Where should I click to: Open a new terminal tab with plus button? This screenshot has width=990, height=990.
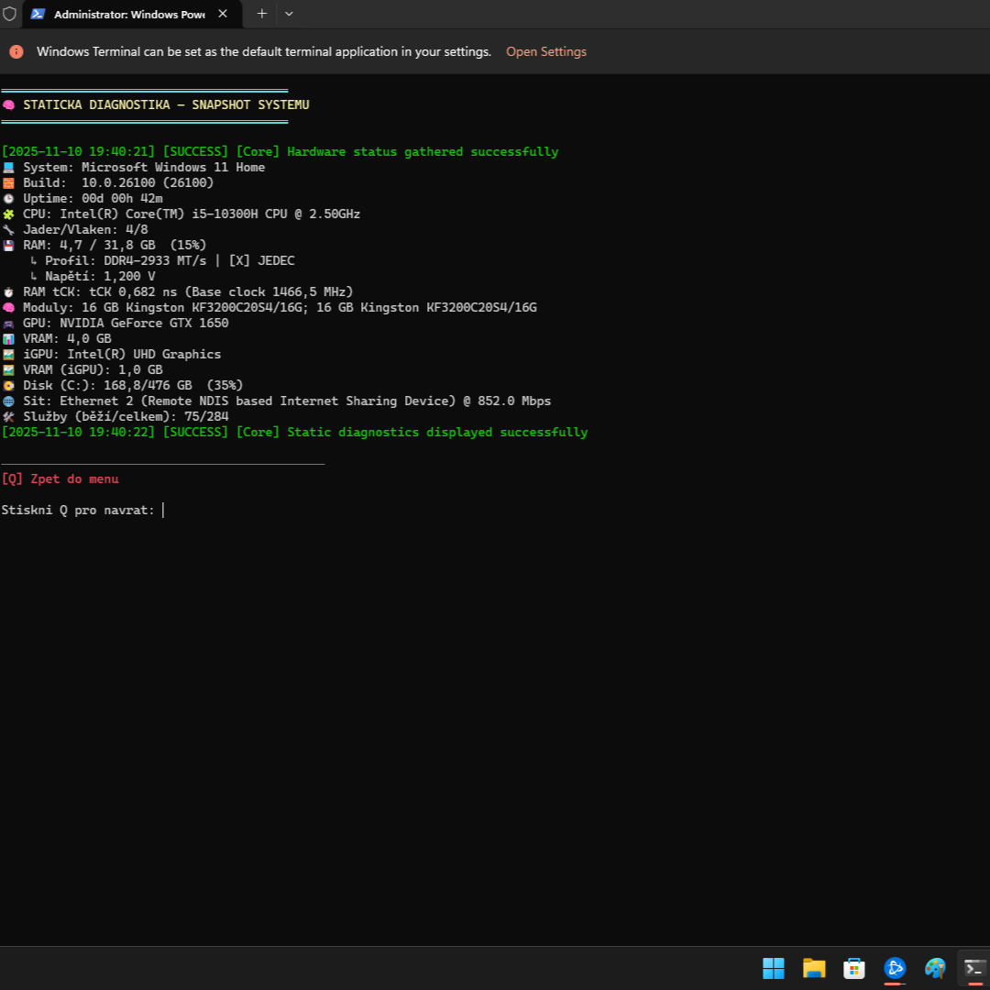[261, 14]
